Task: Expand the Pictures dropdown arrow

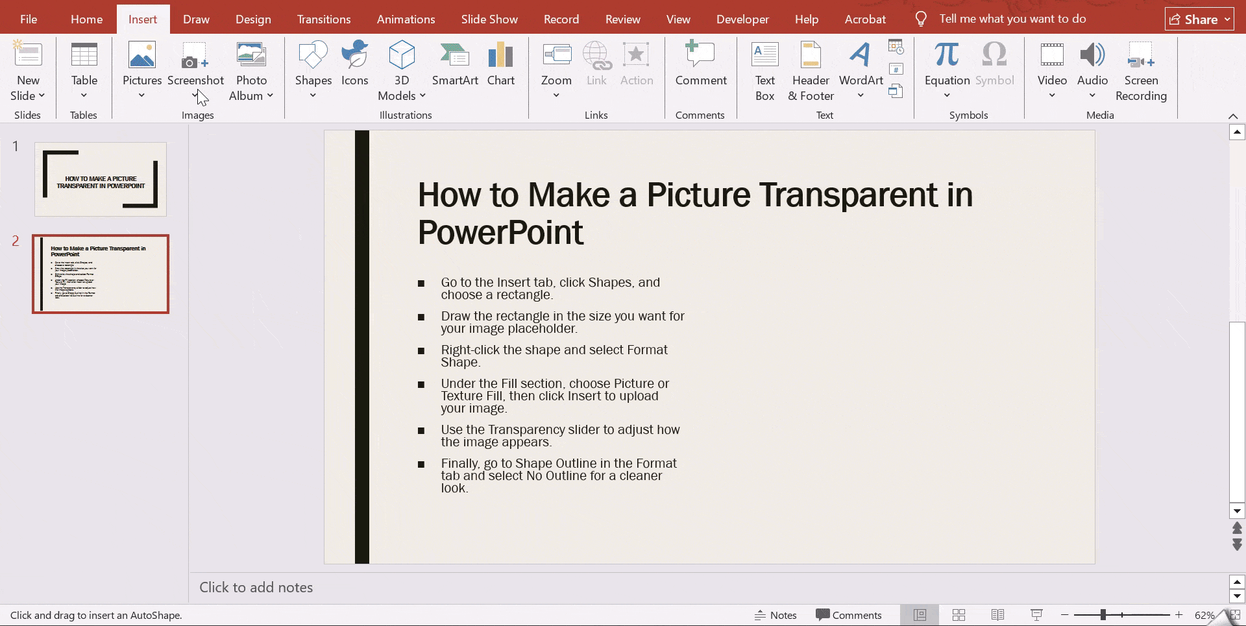Action: click(x=141, y=96)
